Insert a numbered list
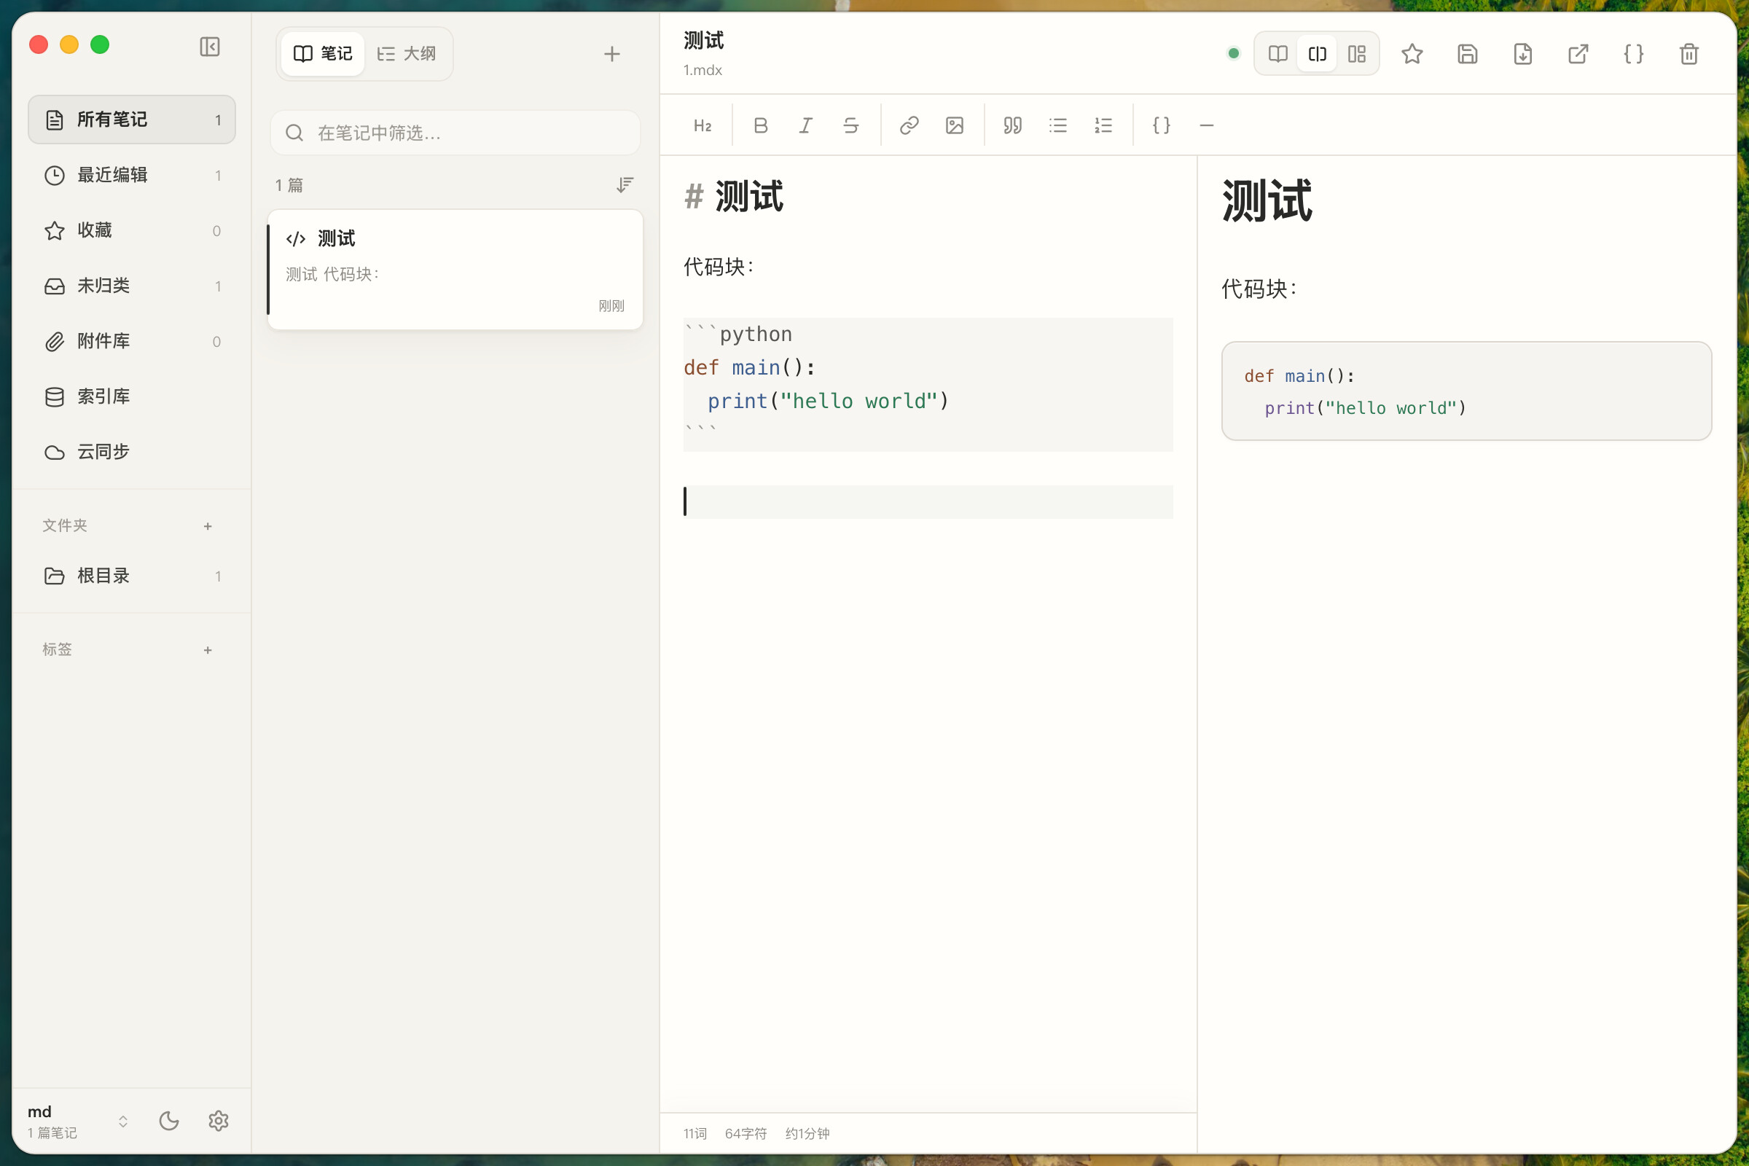 click(x=1103, y=125)
